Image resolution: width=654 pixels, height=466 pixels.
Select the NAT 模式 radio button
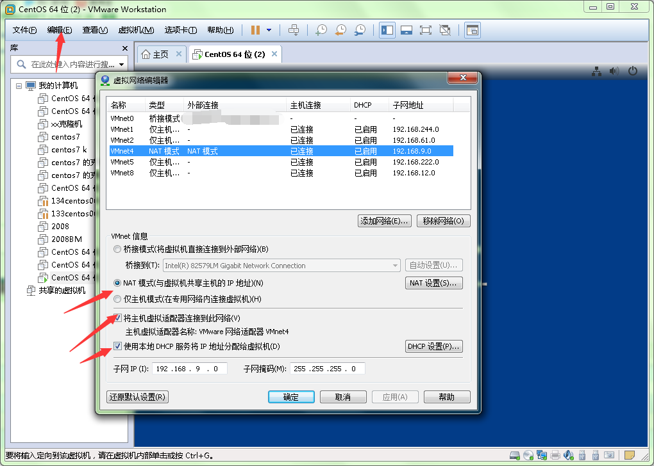point(117,283)
